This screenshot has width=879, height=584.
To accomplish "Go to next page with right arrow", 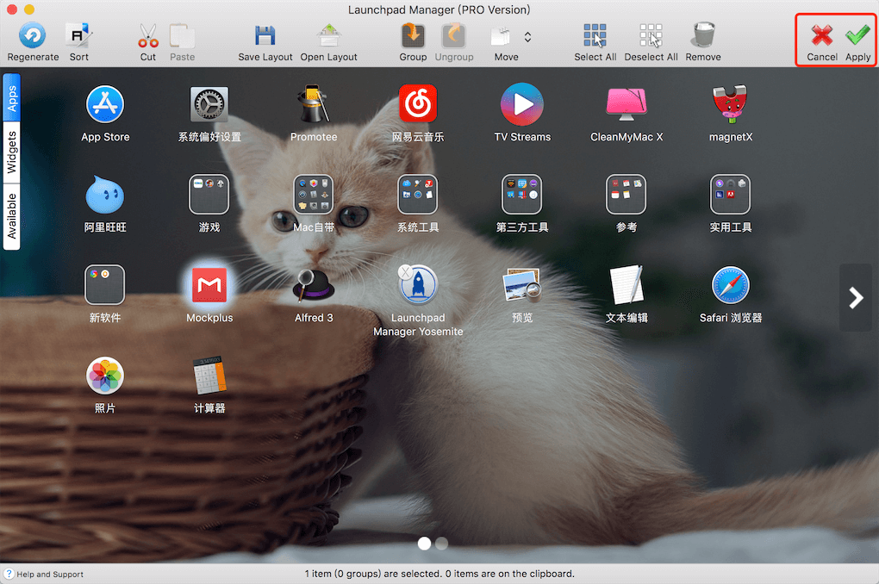I will click(x=856, y=298).
